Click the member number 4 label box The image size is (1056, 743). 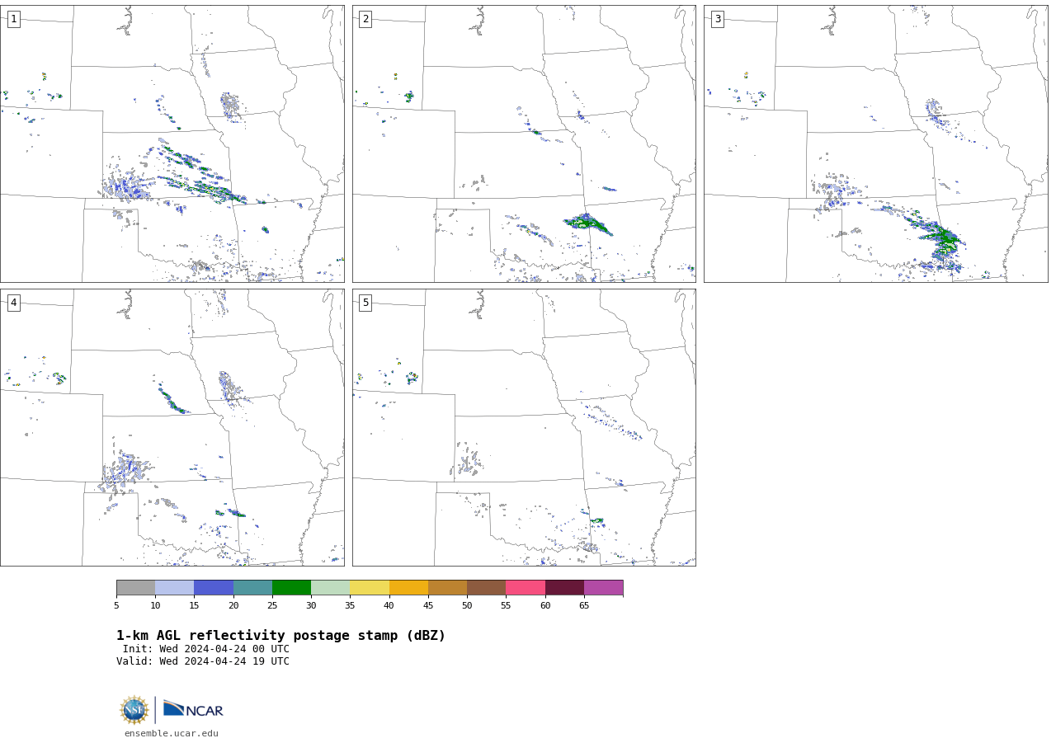click(x=13, y=303)
